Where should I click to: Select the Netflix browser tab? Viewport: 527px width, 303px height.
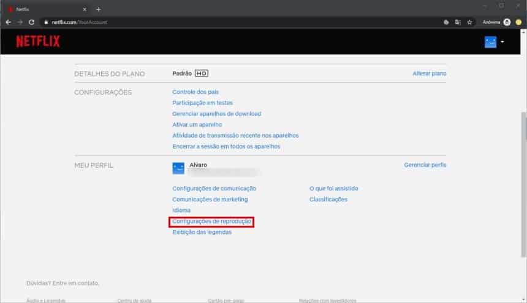pos(47,9)
